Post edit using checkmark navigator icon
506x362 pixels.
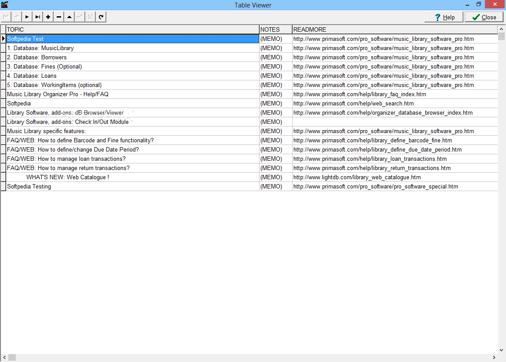80,17
